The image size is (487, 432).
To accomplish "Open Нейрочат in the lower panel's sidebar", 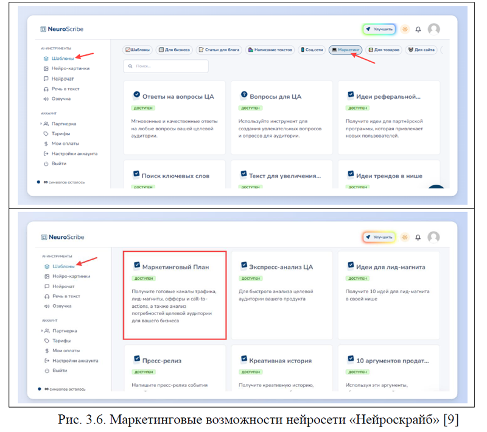I will 63,286.
